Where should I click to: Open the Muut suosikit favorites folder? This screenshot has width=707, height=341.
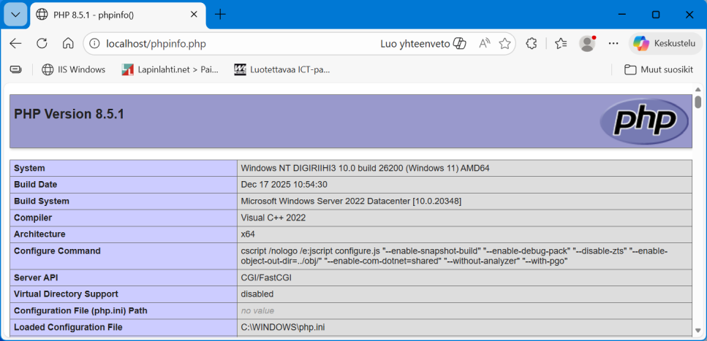(x=659, y=69)
